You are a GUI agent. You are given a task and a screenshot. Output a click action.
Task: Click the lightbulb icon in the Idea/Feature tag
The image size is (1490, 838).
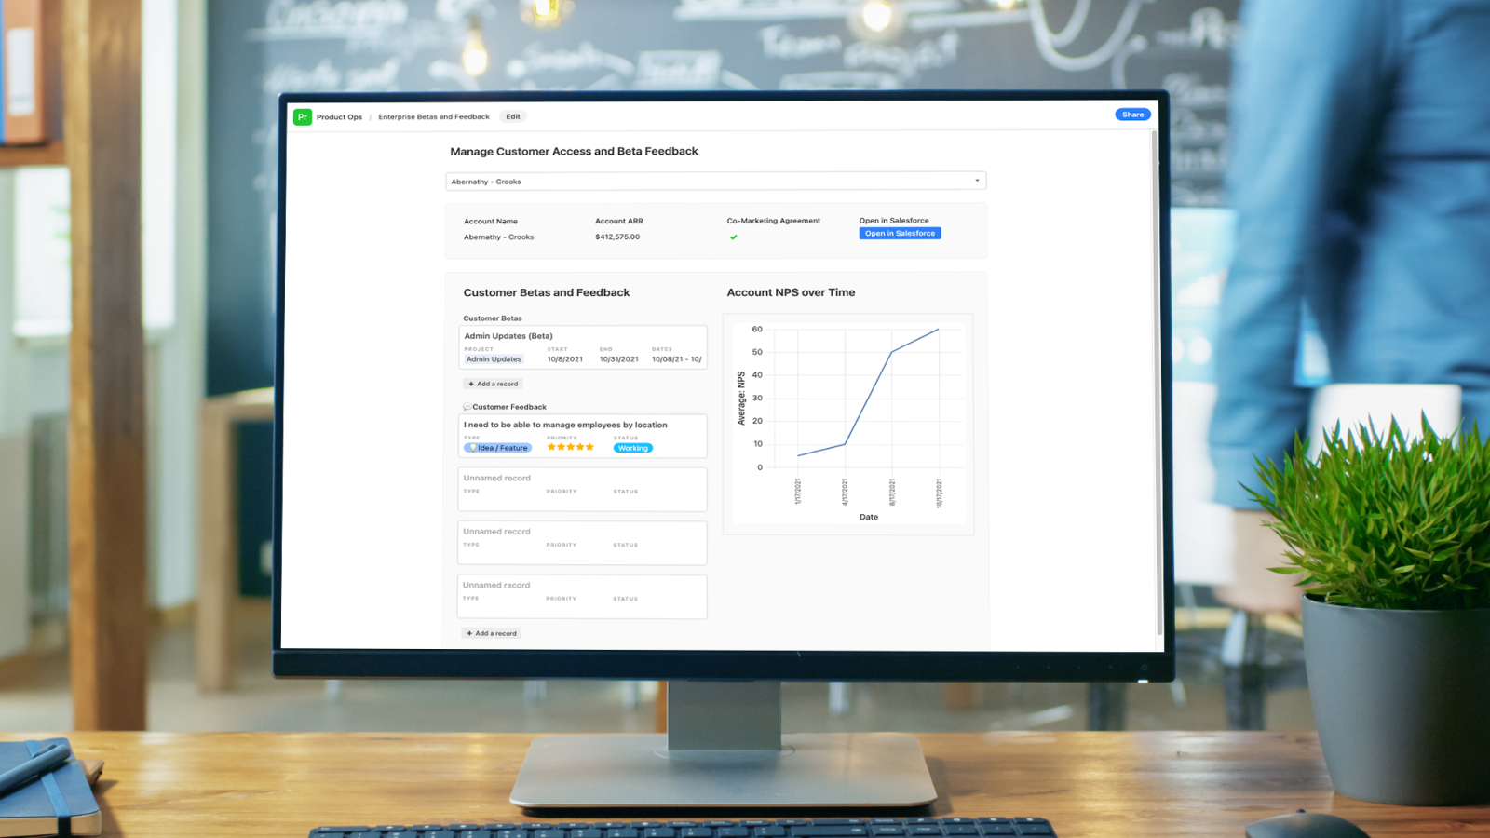tap(471, 448)
